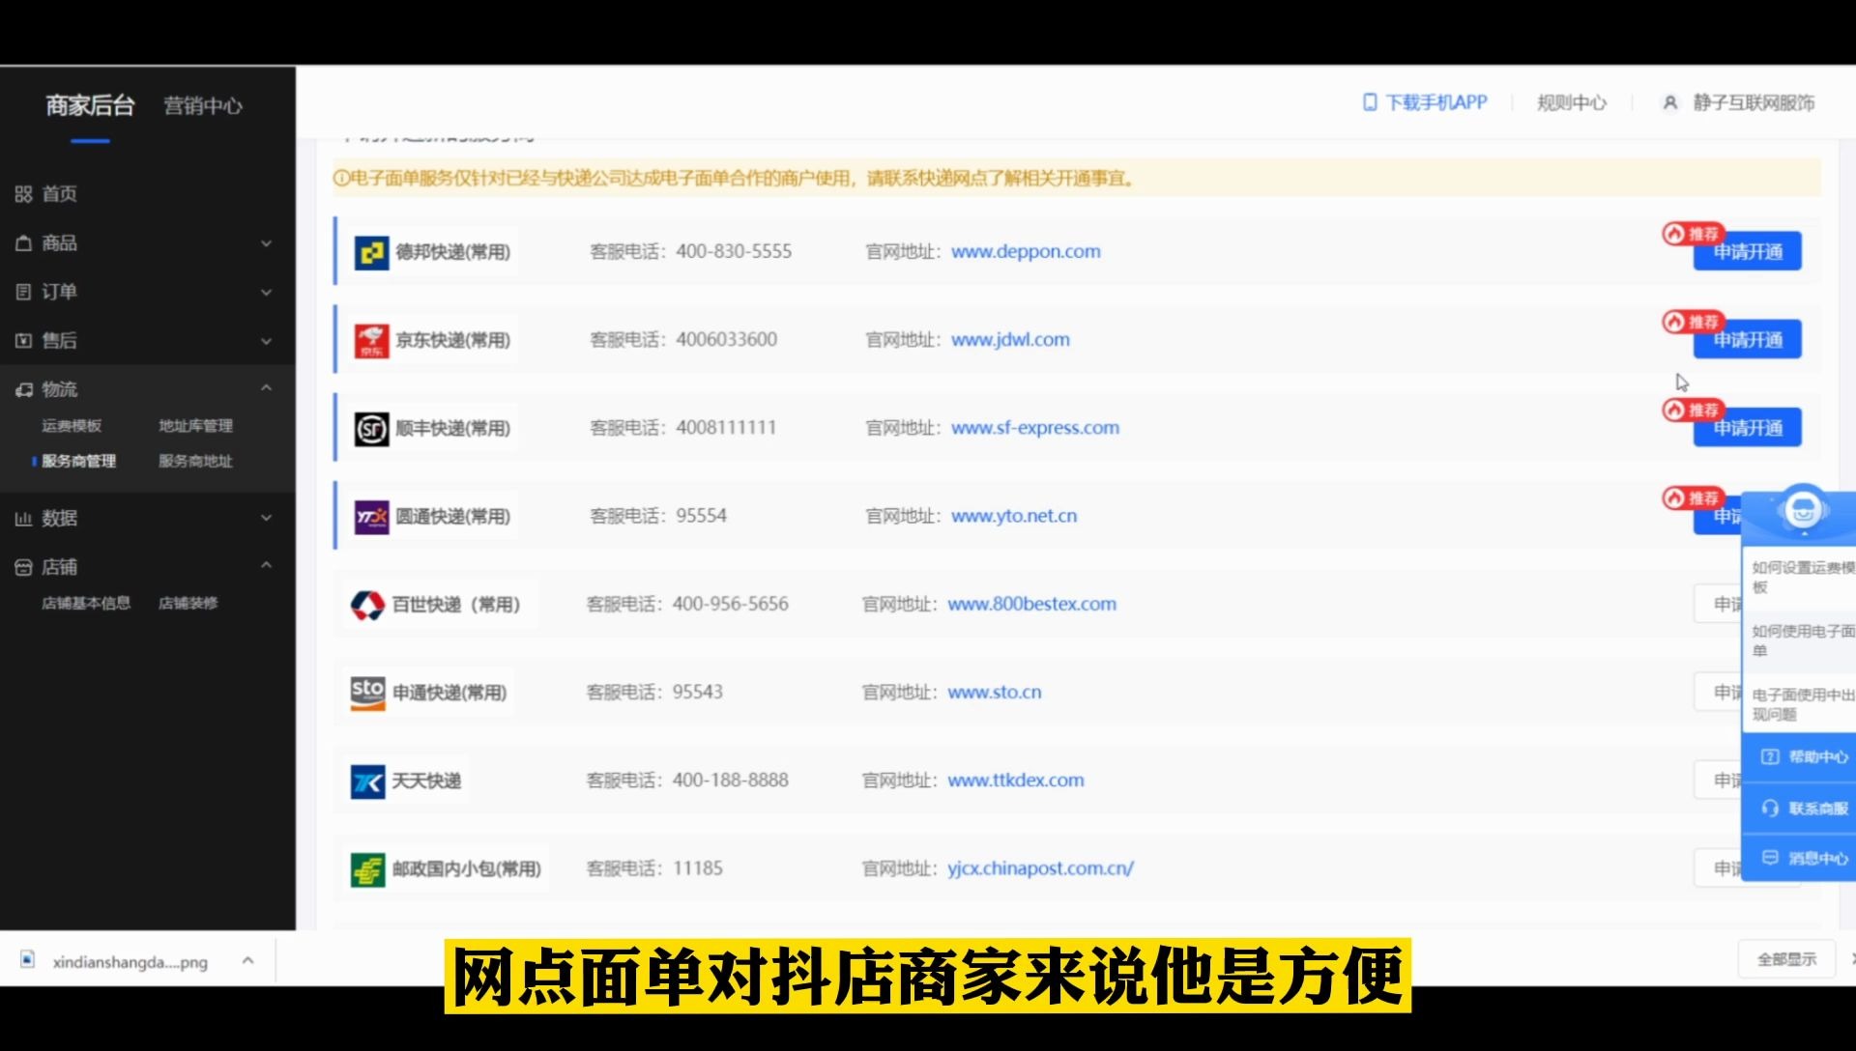Click the 德邦快递 logo icon
This screenshot has width=1856, height=1051.
[371, 253]
